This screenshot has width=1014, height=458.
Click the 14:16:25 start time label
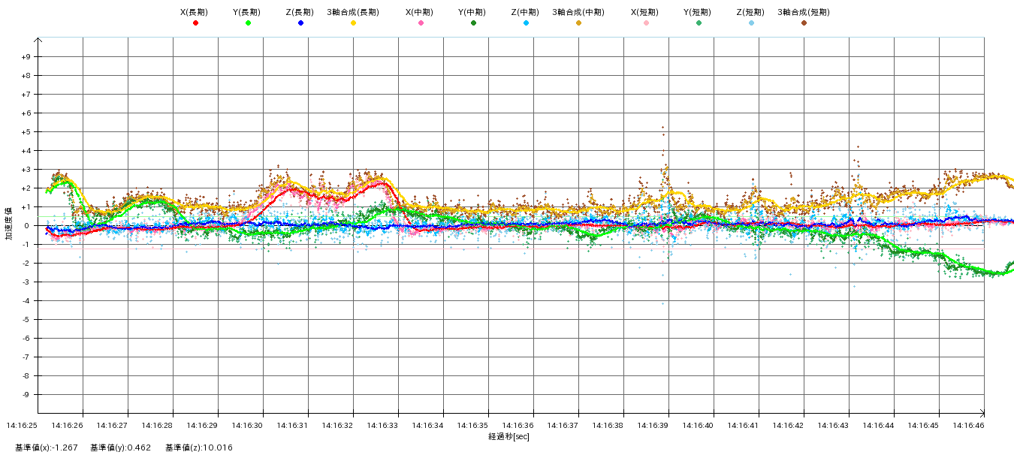[22, 425]
